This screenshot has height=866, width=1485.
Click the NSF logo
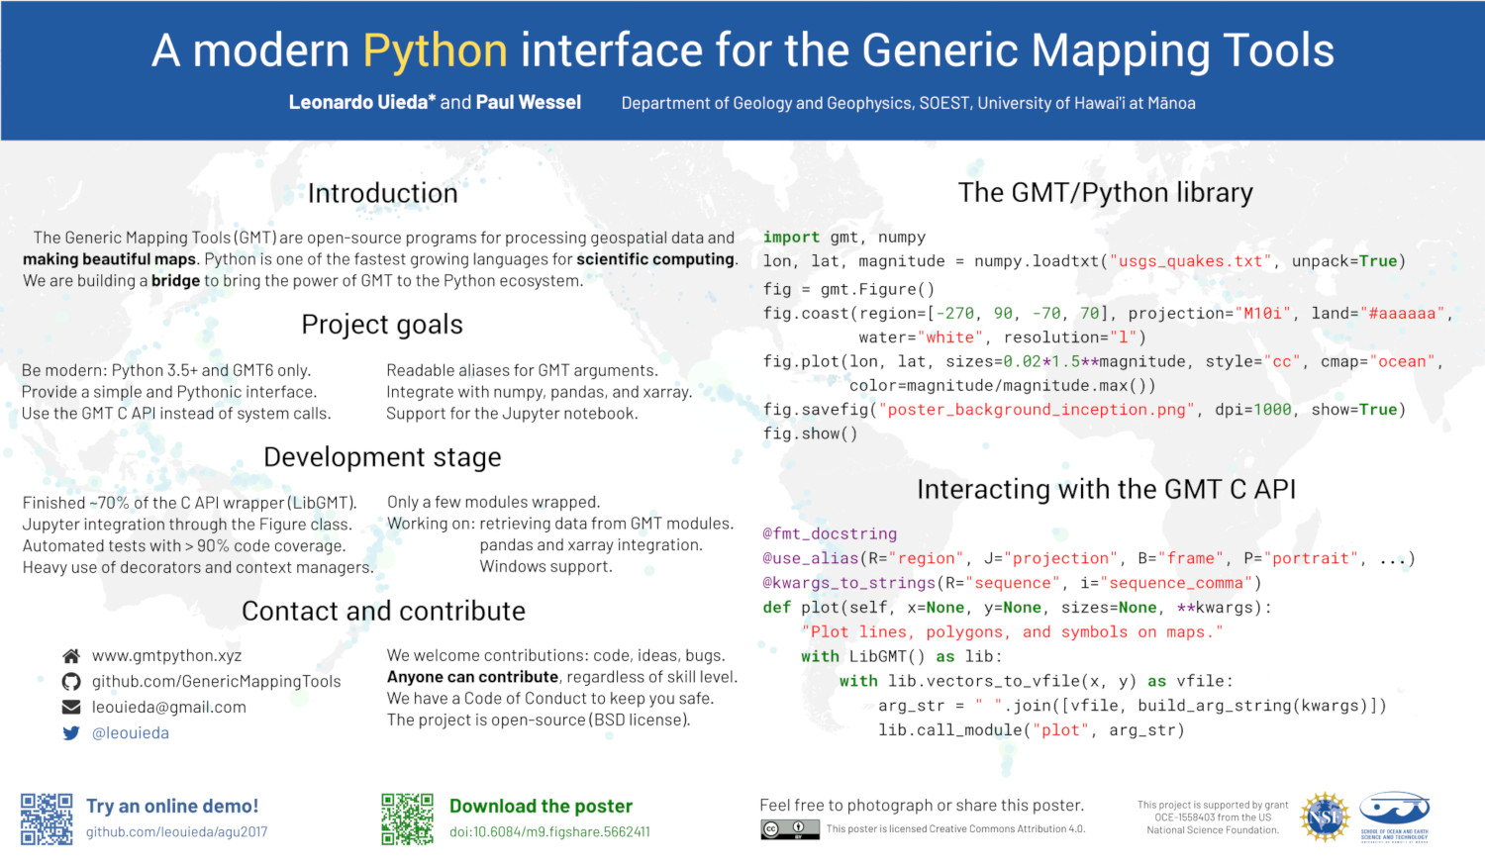point(1325,818)
